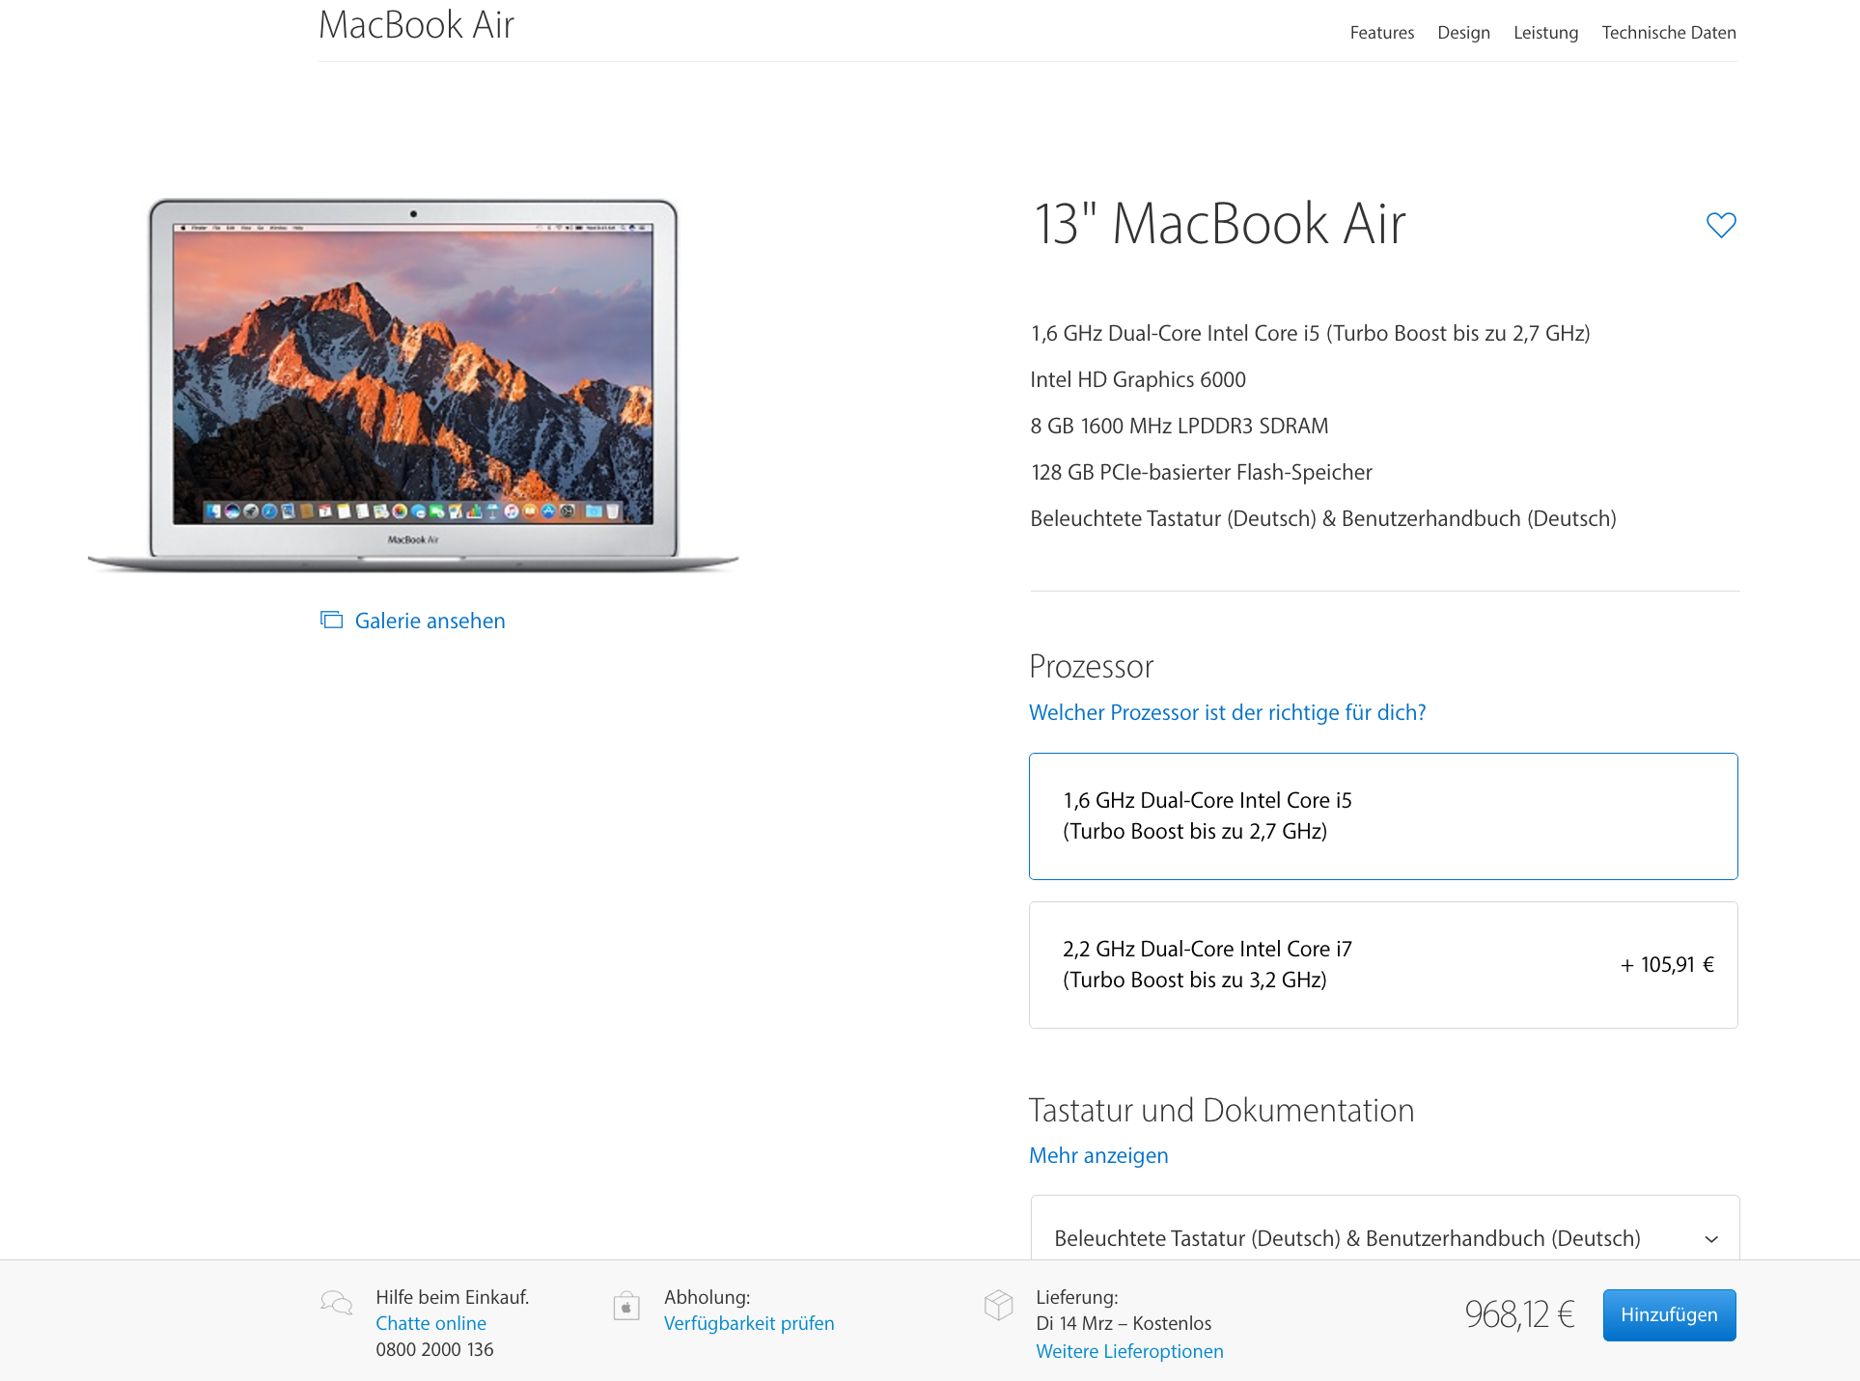Viewport: 1860px width, 1381px height.
Task: Click the keyboard and Benutzerhandbuch summary line
Action: click(x=1322, y=518)
